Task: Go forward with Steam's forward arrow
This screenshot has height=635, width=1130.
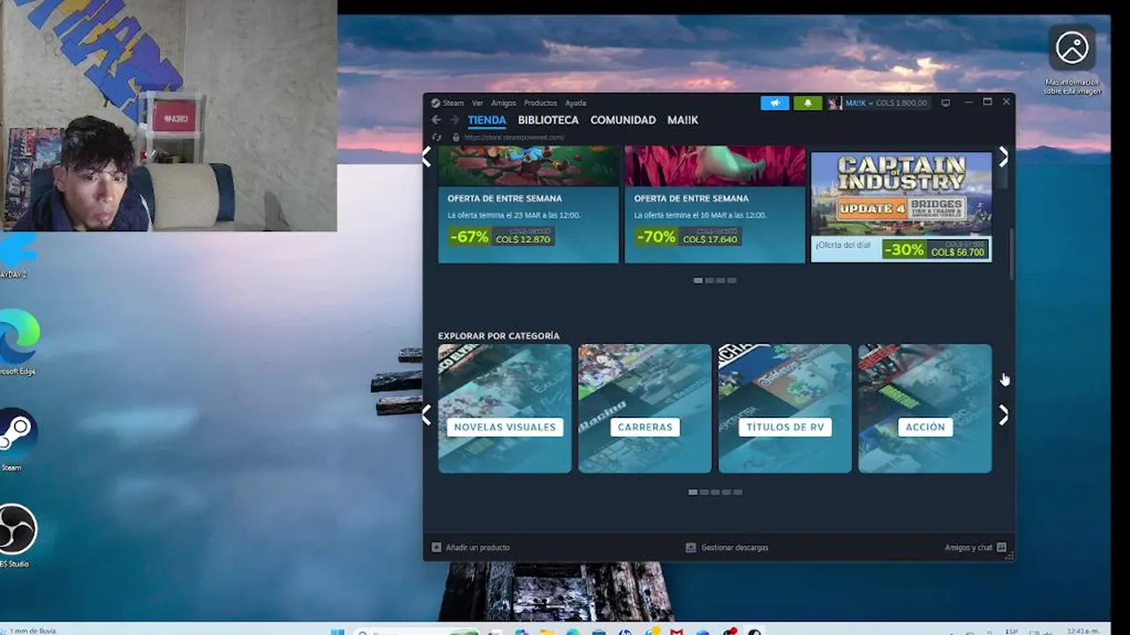Action: 454,120
